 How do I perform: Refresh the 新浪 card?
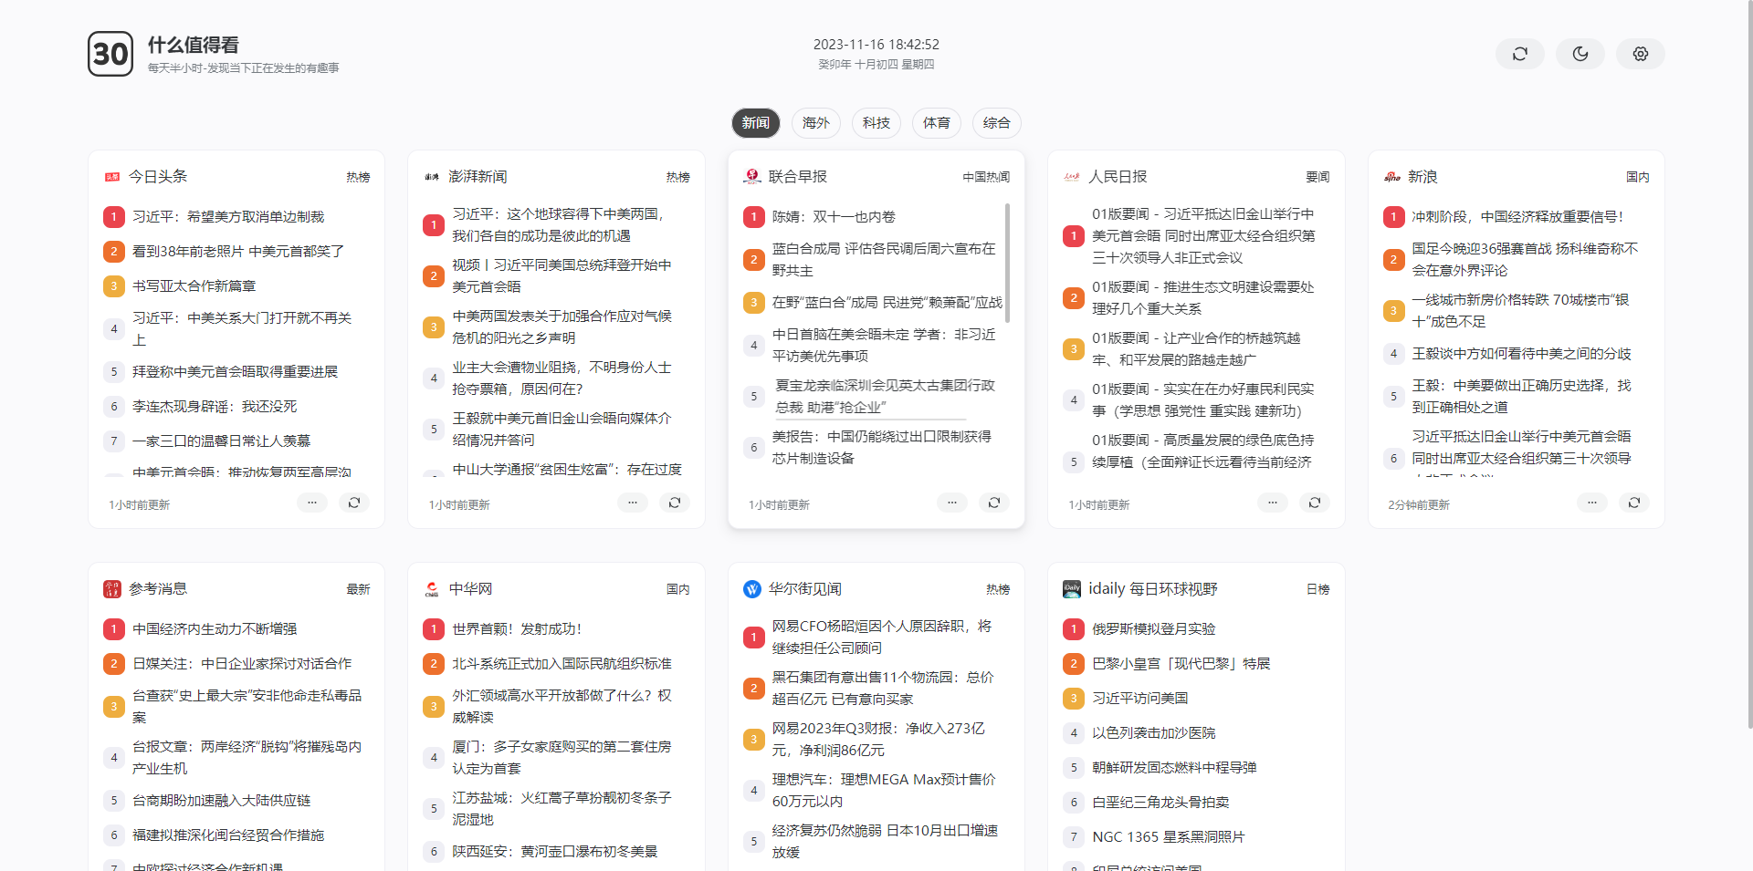click(1634, 503)
